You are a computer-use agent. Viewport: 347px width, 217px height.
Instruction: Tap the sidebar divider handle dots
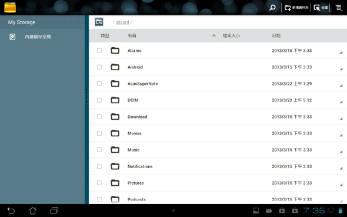pos(86,98)
